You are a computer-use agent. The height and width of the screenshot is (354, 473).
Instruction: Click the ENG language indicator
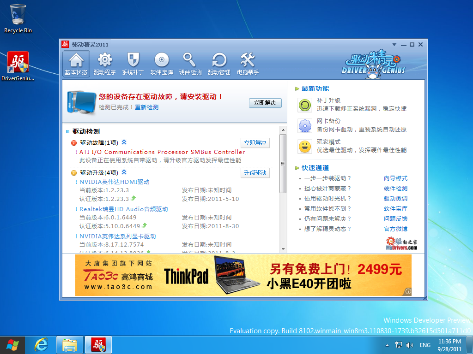coord(425,345)
